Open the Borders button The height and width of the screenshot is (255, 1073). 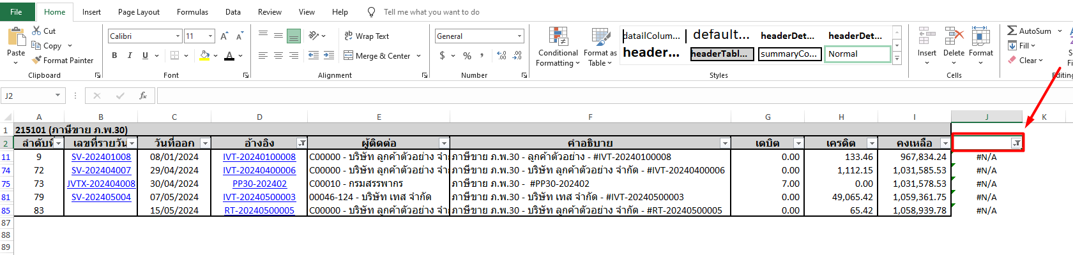coord(175,55)
